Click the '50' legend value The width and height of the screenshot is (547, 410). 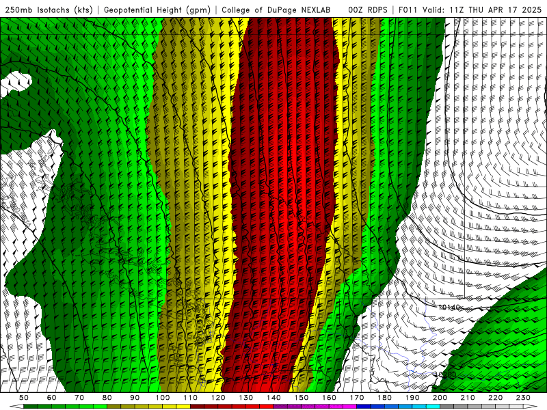point(24,398)
